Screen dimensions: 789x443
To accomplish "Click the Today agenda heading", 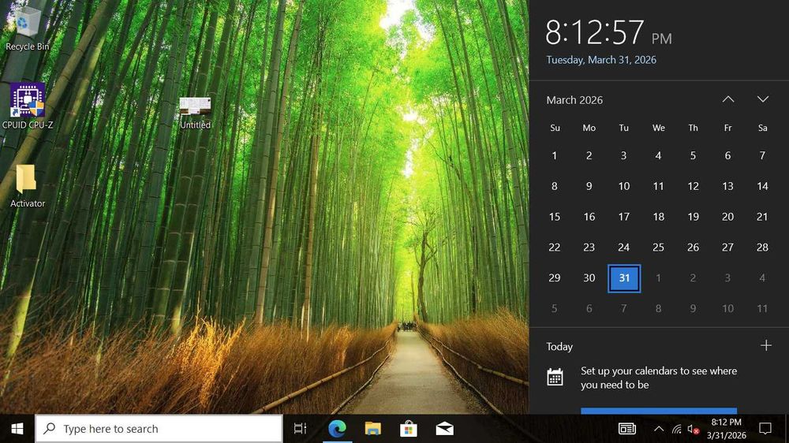I will [559, 347].
